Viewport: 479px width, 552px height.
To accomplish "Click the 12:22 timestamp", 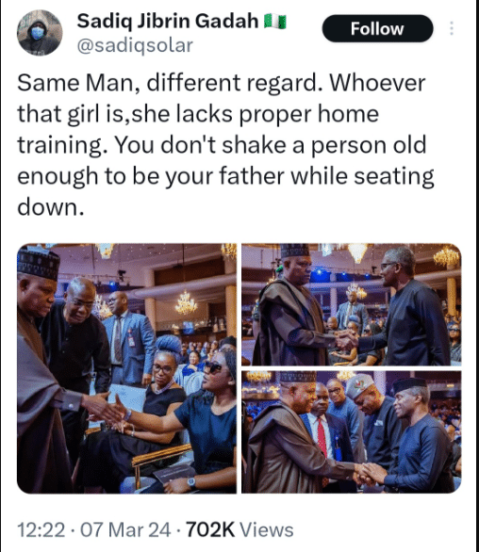I will [x=41, y=529].
